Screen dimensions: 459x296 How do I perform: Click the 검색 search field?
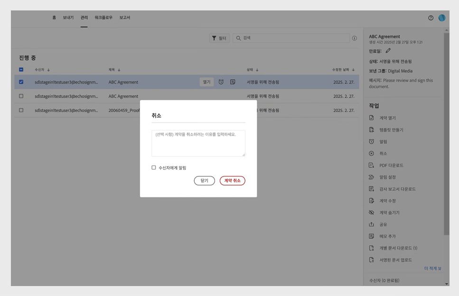291,38
